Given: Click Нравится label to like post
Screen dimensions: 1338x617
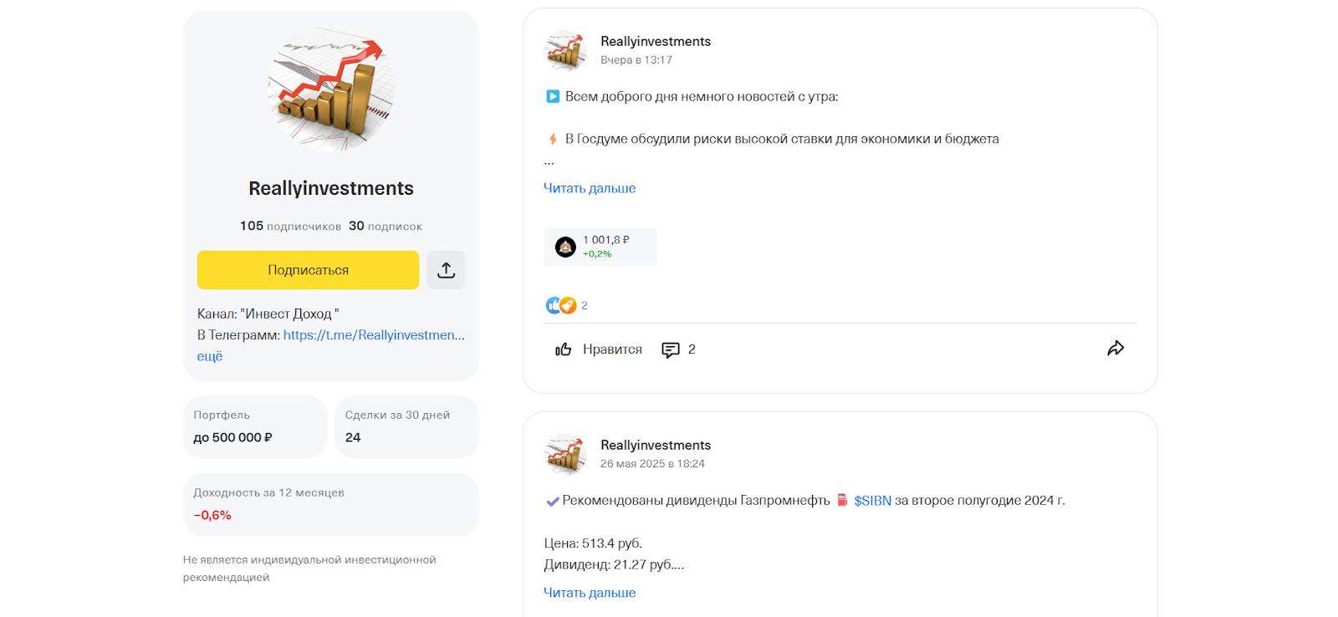Looking at the screenshot, I should click(612, 349).
